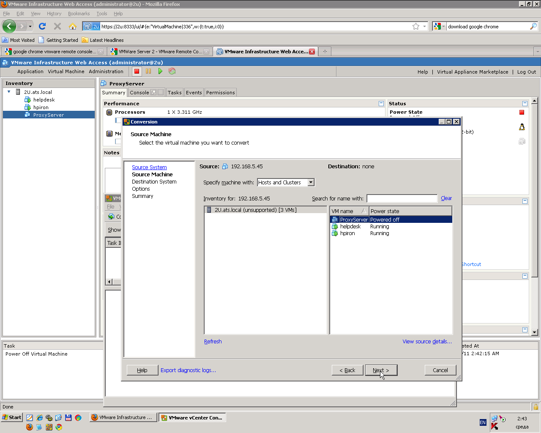Click 'View source details...' link
Screen dimensions: 541x433
[x=427, y=341]
